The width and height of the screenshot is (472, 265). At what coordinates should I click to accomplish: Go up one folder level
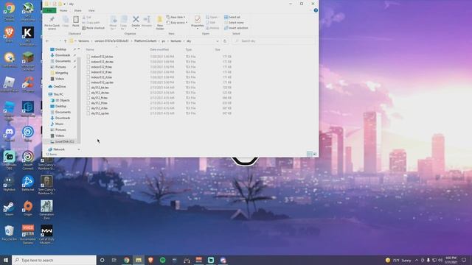coord(65,41)
